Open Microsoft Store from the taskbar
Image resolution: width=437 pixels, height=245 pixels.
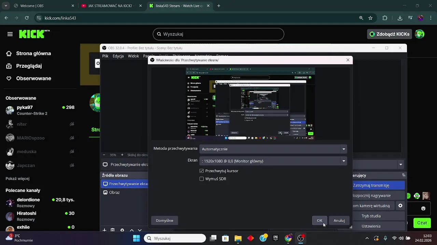(x=225, y=238)
